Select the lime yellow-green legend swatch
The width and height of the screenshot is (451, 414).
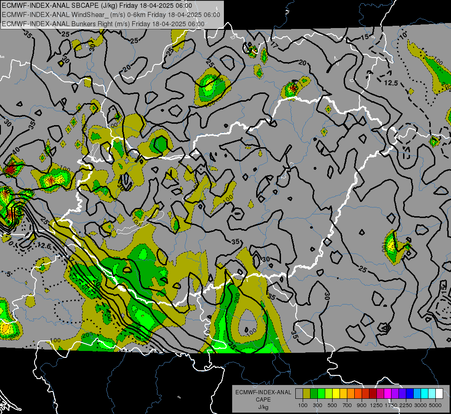329,393
